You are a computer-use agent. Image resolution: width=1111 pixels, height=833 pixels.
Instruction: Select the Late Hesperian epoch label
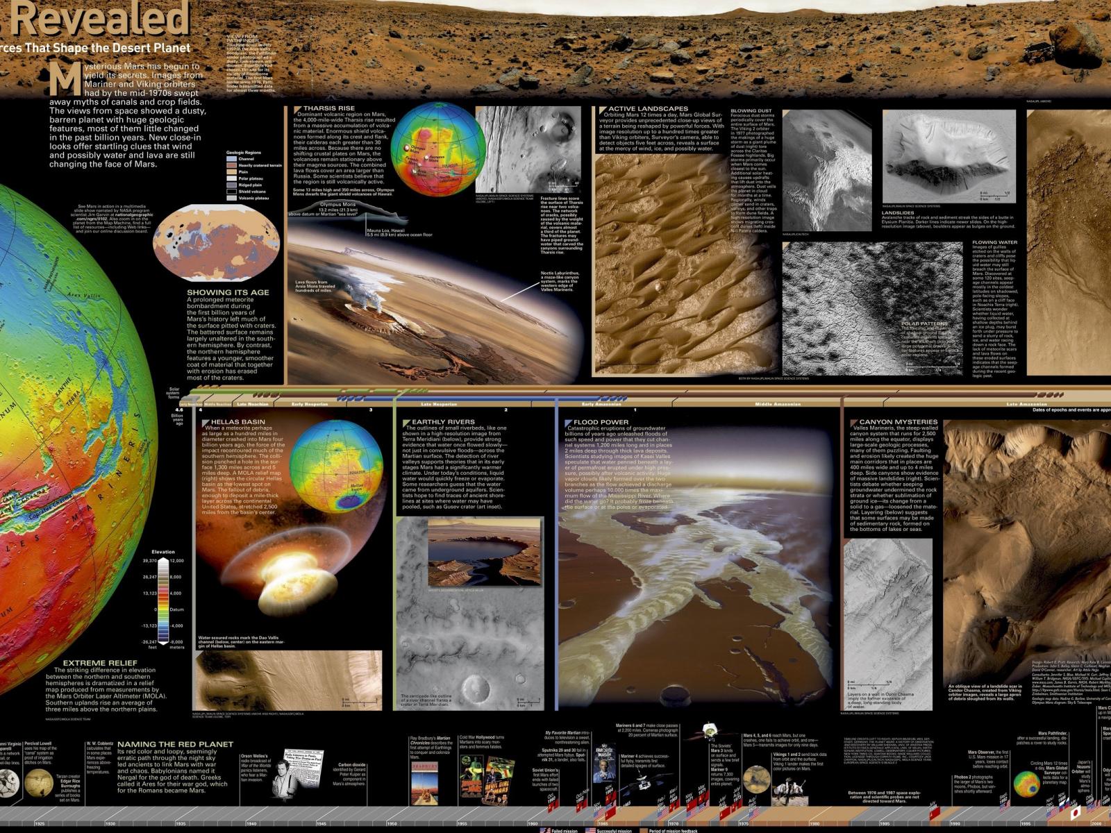pyautogui.click(x=439, y=404)
